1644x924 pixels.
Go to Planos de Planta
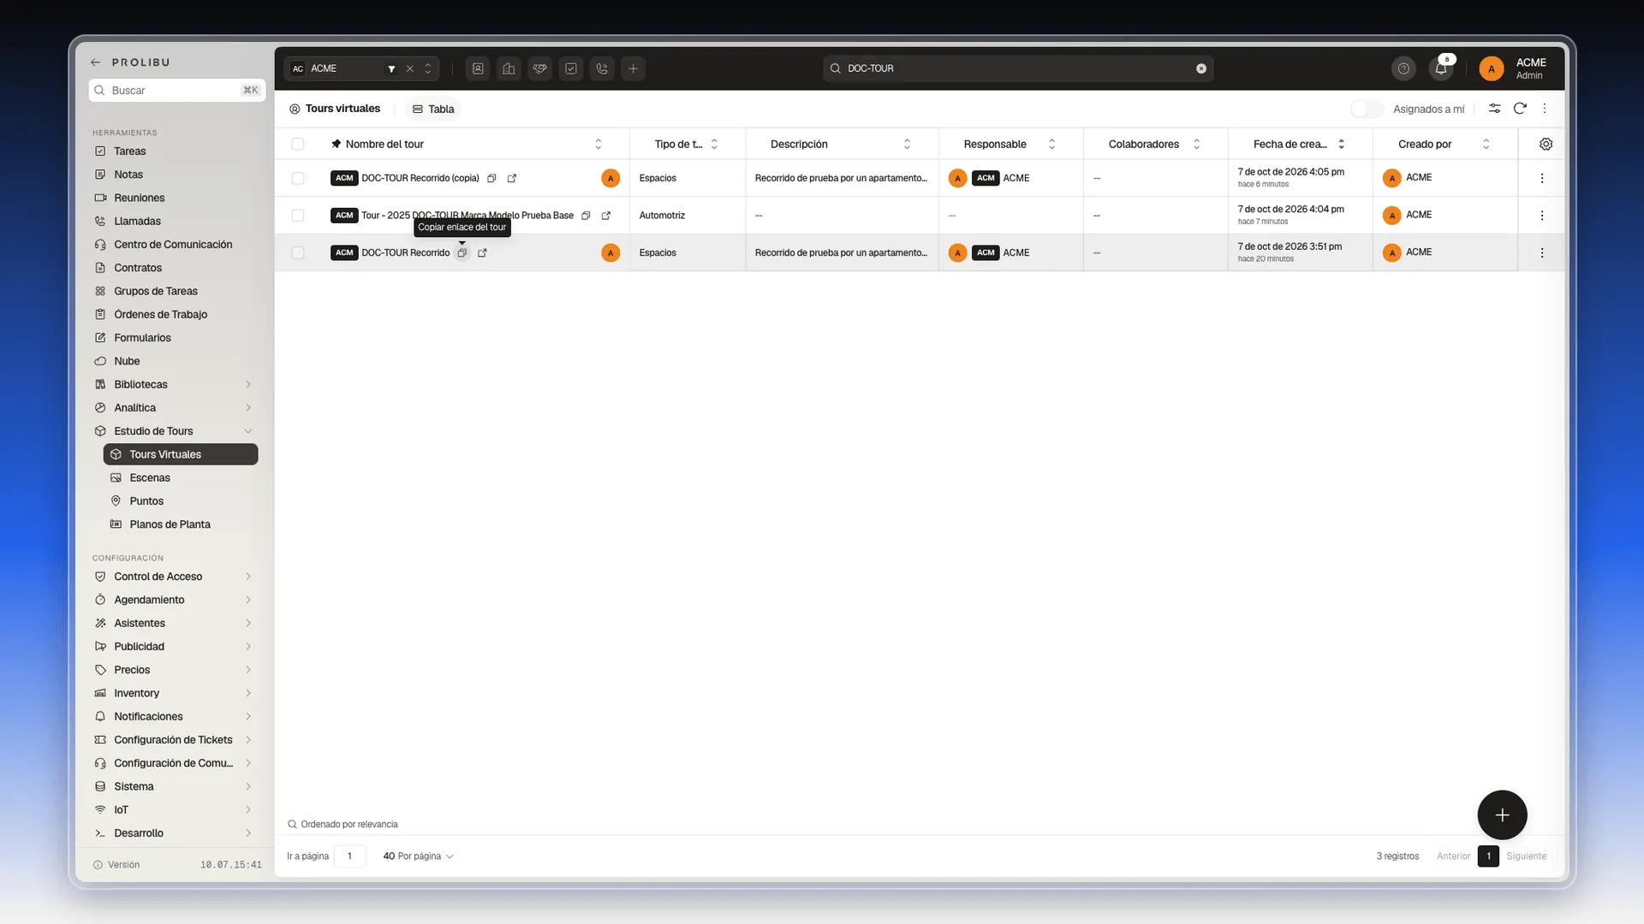pos(181,524)
